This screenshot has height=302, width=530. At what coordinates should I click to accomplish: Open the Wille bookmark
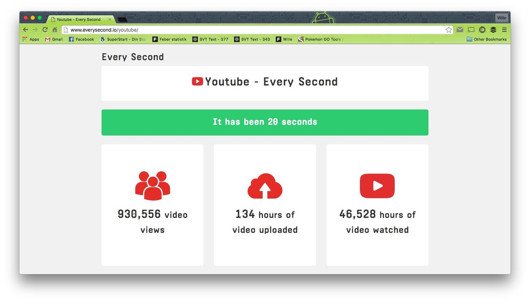[x=284, y=39]
